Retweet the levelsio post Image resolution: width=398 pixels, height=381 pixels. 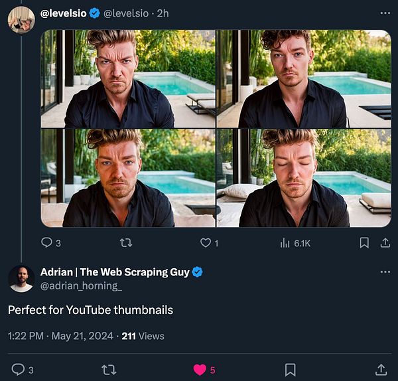tap(125, 243)
